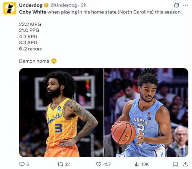Open the Underdog profile avatar
Image resolution: width=192 pixels, height=169 pixels.
point(10,8)
